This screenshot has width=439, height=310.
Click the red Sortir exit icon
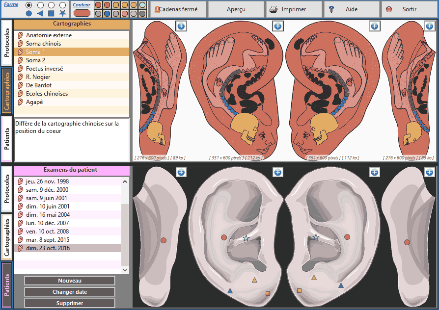pyautogui.click(x=389, y=9)
